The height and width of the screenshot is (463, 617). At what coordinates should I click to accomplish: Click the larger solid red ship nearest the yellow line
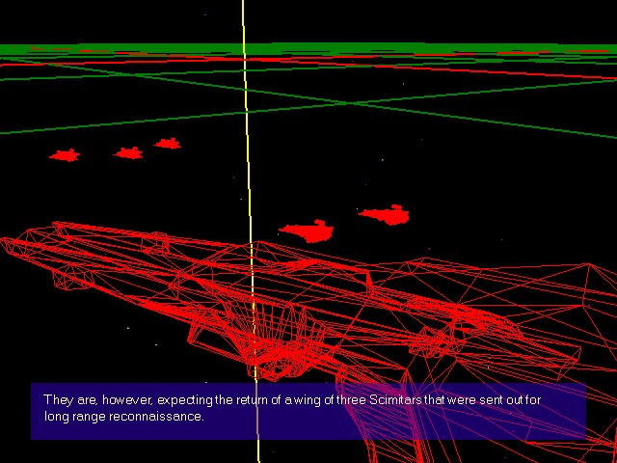pos(307,231)
